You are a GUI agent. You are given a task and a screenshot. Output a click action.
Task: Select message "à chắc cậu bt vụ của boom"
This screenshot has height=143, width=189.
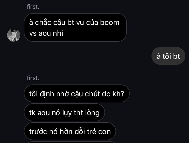point(75,28)
